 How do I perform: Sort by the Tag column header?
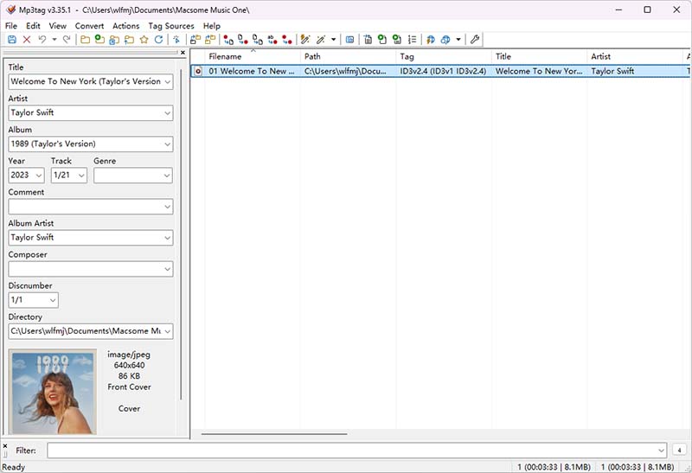coord(444,56)
